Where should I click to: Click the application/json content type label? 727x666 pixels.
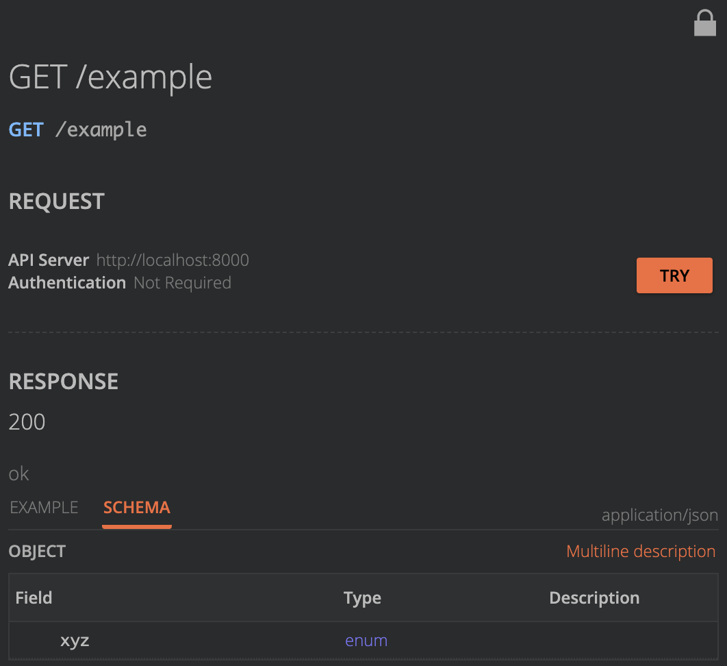point(660,515)
